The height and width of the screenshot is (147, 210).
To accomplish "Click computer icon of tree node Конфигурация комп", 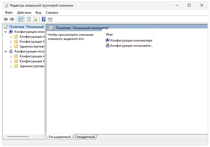I will (11, 32).
